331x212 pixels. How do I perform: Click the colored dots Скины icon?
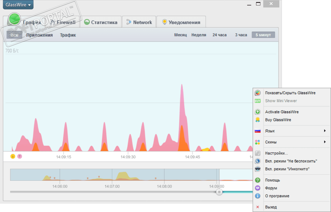[x=258, y=142]
